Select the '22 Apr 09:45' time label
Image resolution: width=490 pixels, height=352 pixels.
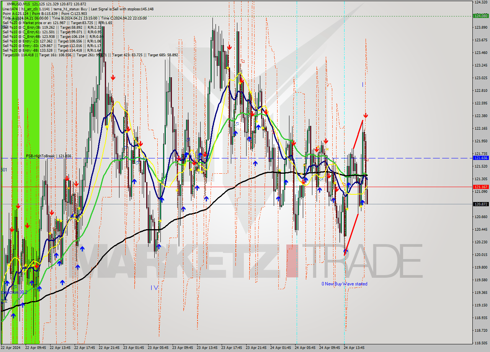36,348
